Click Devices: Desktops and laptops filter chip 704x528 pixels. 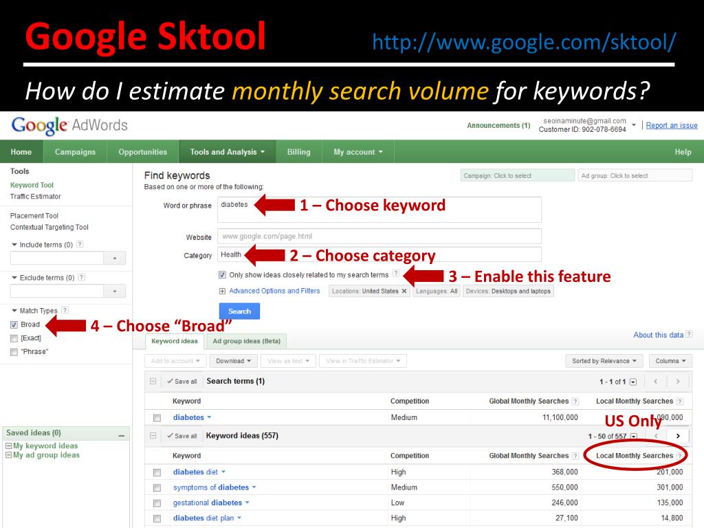point(508,291)
